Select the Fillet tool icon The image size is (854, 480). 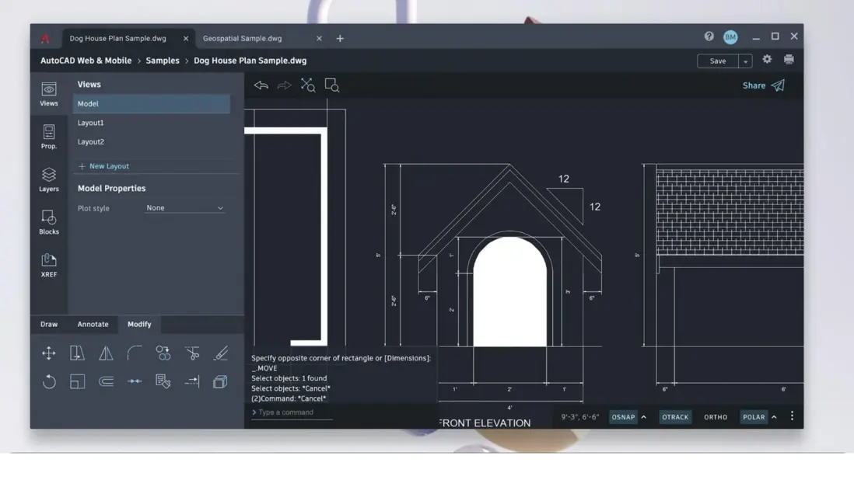[135, 353]
